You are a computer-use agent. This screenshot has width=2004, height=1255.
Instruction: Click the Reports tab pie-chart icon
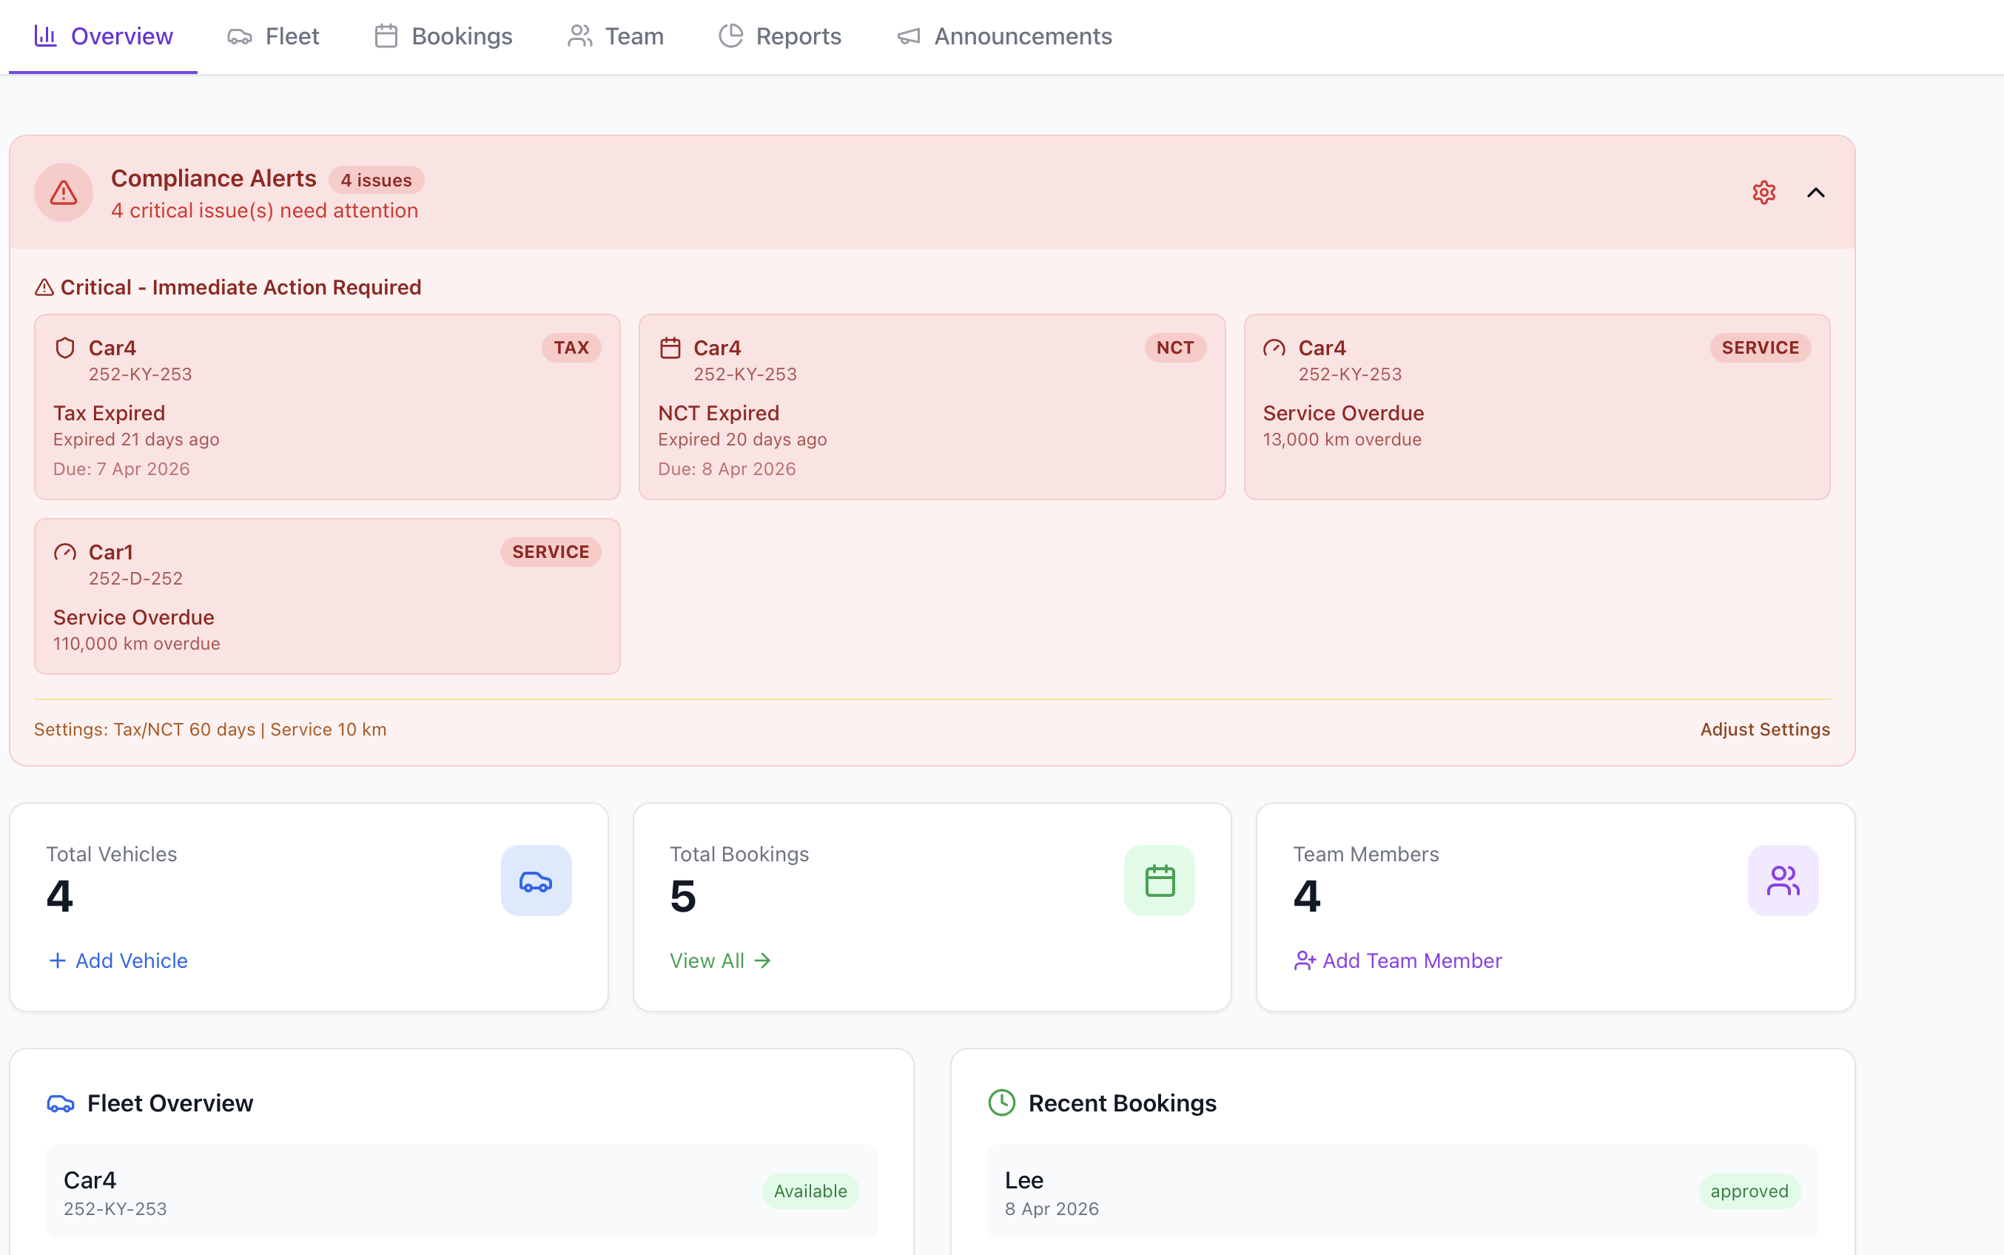tap(730, 36)
